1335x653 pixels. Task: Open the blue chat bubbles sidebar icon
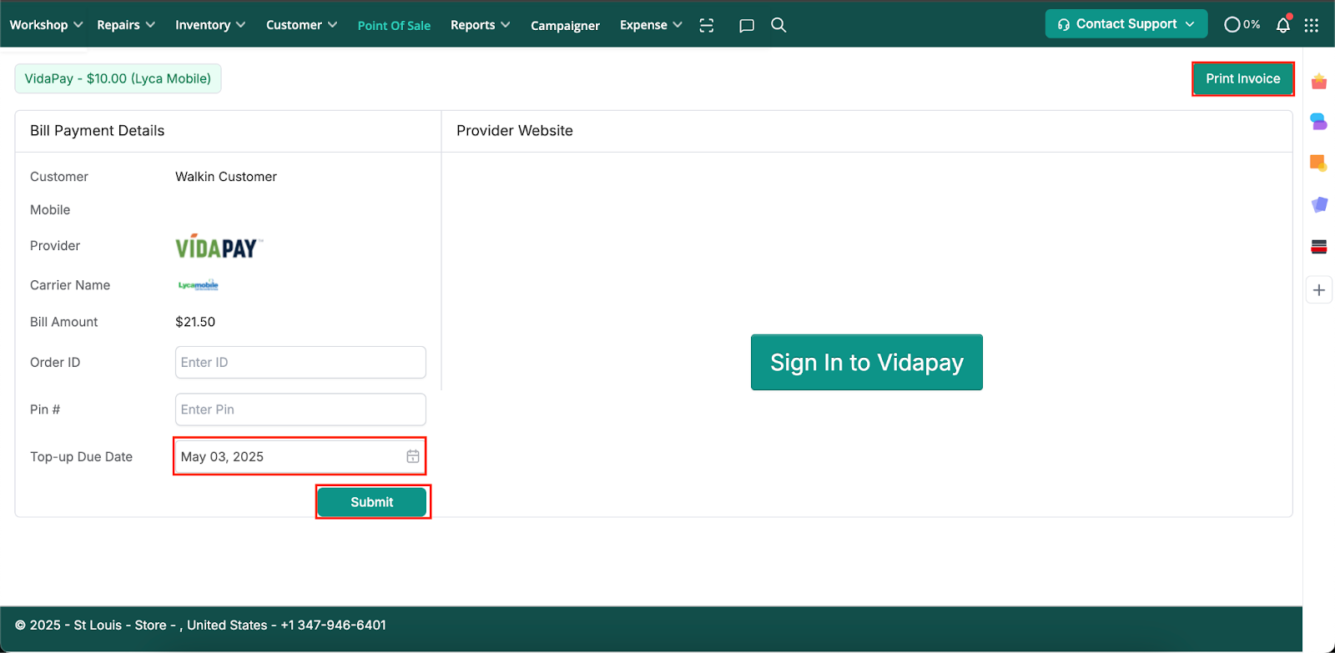click(1319, 122)
